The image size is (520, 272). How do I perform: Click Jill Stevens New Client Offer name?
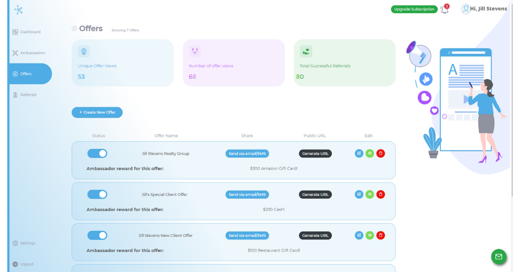(166, 236)
